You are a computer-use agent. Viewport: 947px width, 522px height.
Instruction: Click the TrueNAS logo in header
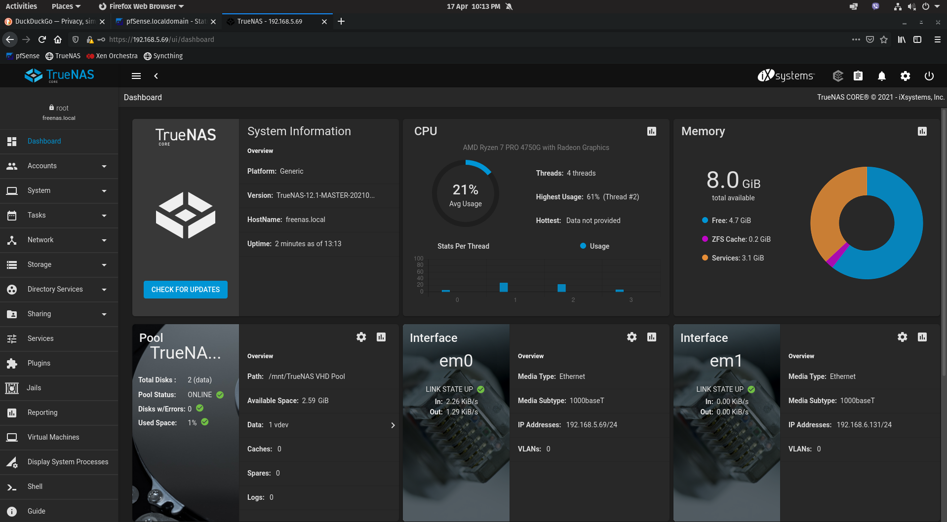[x=59, y=75]
